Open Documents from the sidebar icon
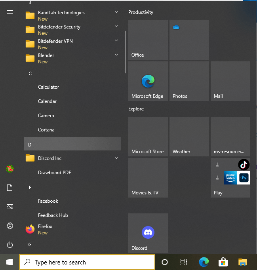This screenshot has height=270, width=257. [x=10, y=188]
